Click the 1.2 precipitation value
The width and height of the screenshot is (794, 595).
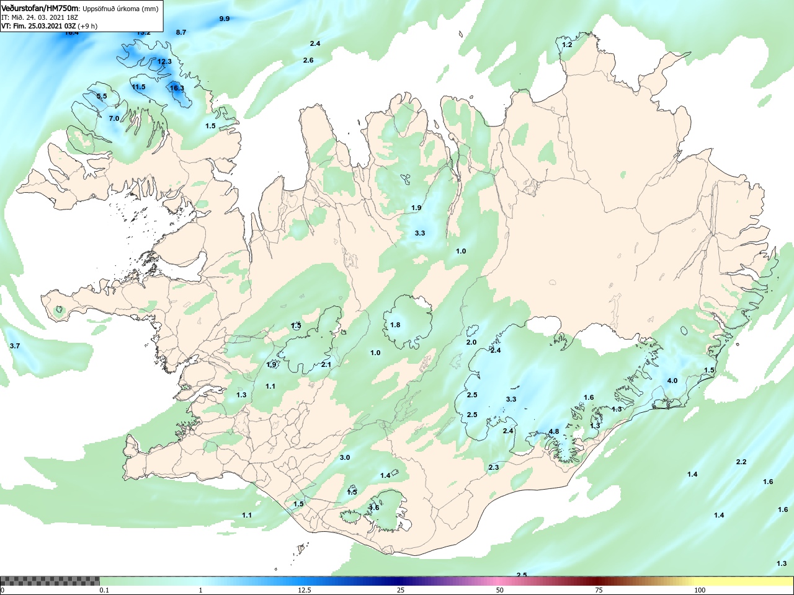pos(567,45)
